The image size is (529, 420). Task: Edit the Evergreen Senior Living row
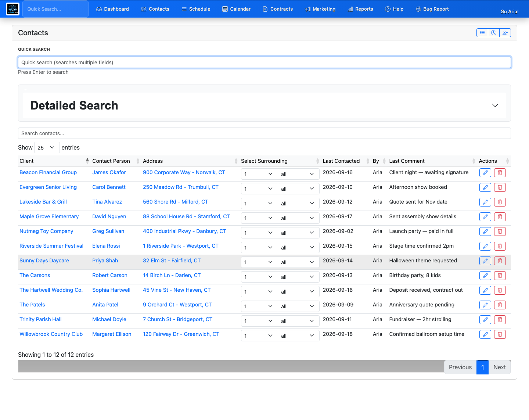tap(485, 187)
